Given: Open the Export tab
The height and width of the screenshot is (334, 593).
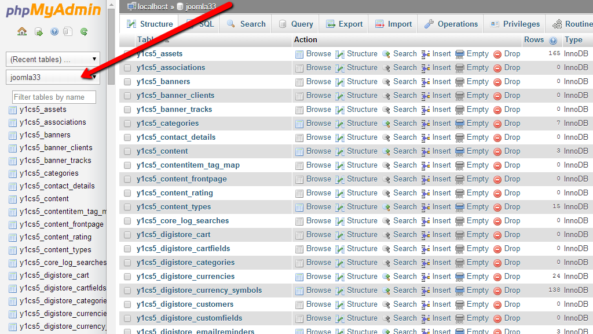Looking at the screenshot, I should click(x=345, y=24).
